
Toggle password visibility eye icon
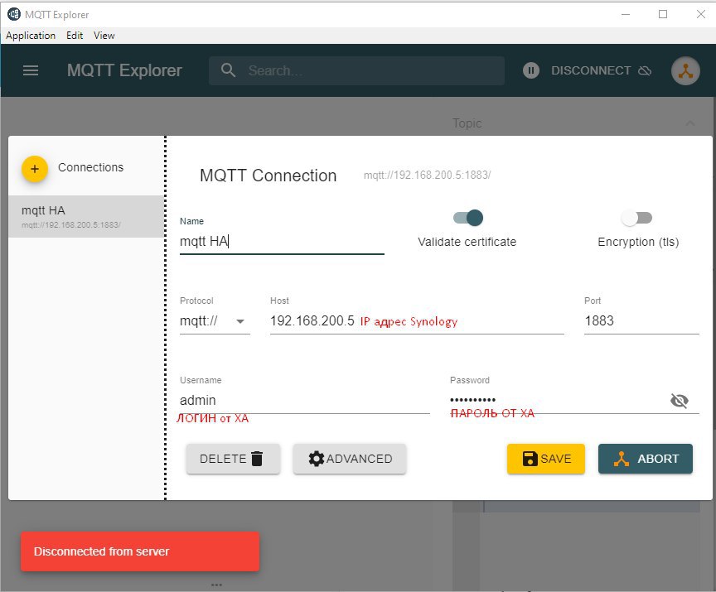click(679, 401)
